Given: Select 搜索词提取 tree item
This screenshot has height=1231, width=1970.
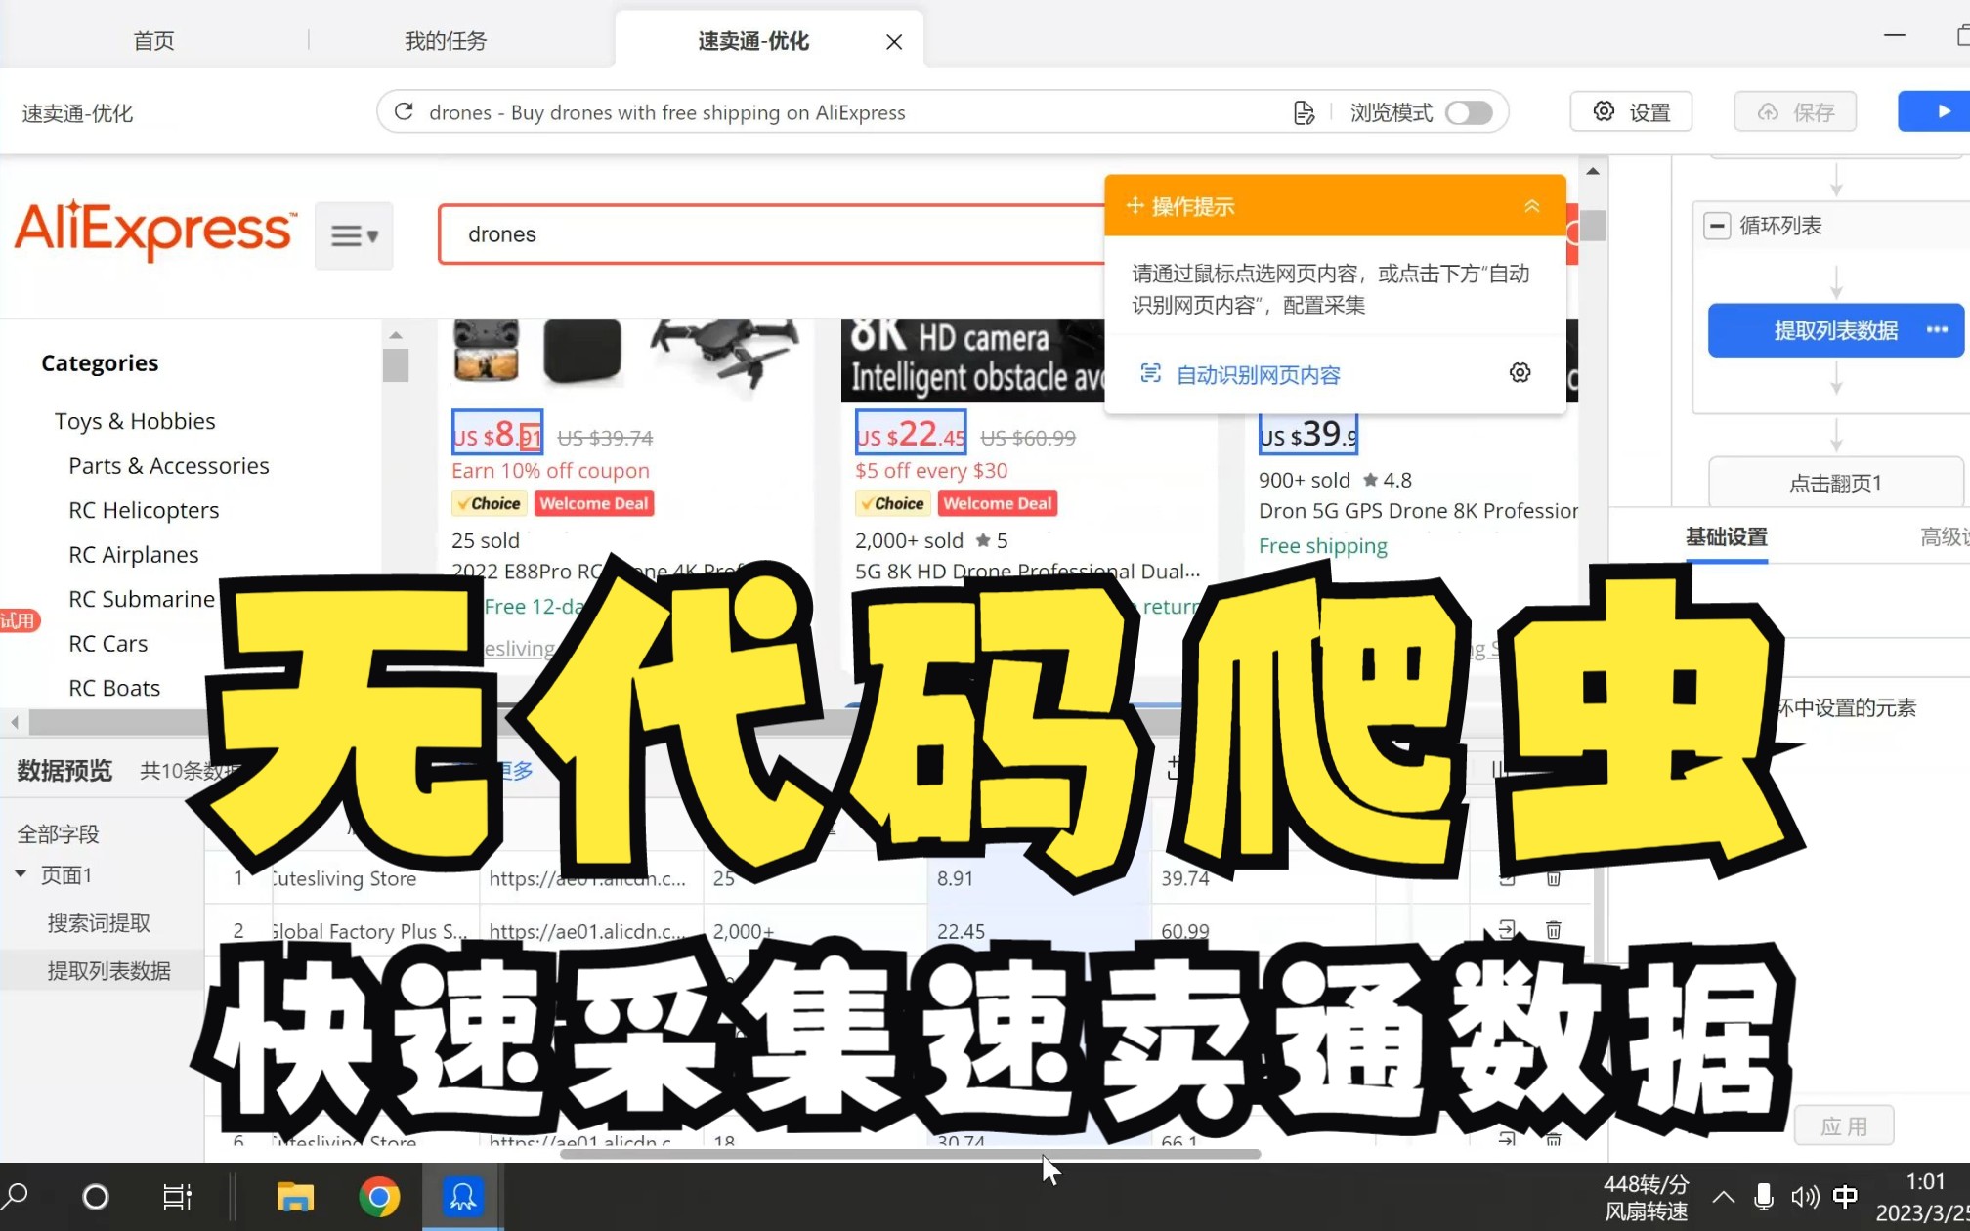Looking at the screenshot, I should (99, 922).
